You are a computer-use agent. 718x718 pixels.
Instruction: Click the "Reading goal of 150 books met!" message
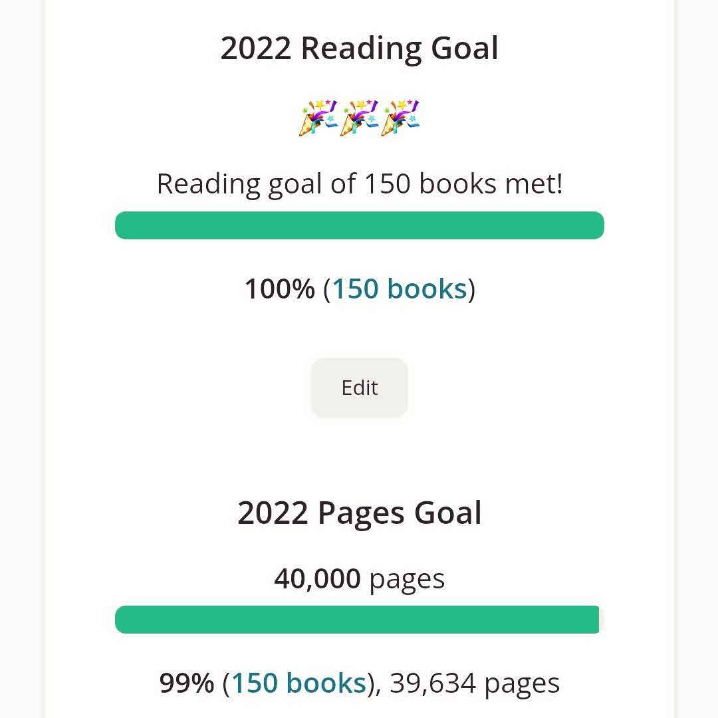tap(359, 183)
